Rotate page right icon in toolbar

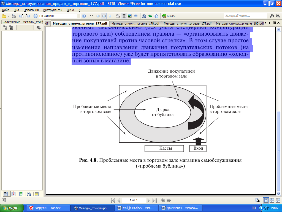[x=28, y=16]
